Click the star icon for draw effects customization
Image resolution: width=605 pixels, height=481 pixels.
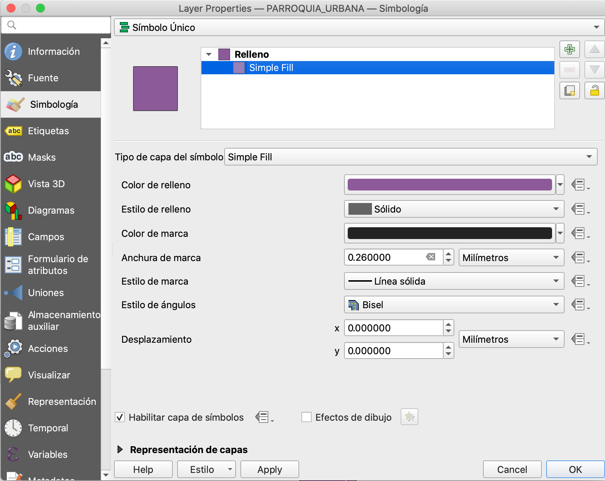point(409,417)
